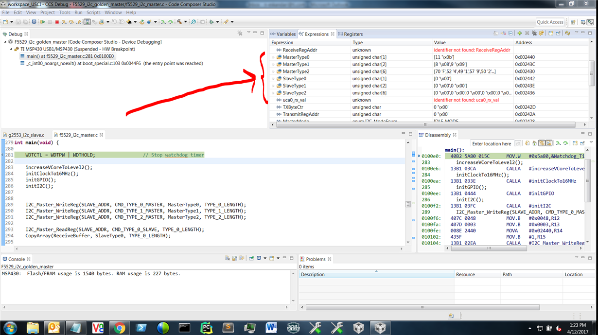The image size is (598, 335).
Task: Click the Suspend (pause) toolbar icon
Action: pos(50,22)
